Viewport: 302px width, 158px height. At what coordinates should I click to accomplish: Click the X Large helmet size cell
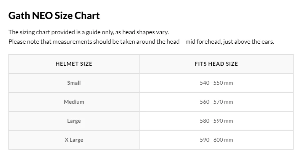pos(74,140)
